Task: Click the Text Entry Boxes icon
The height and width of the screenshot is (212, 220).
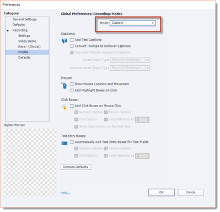Action: click(x=65, y=143)
